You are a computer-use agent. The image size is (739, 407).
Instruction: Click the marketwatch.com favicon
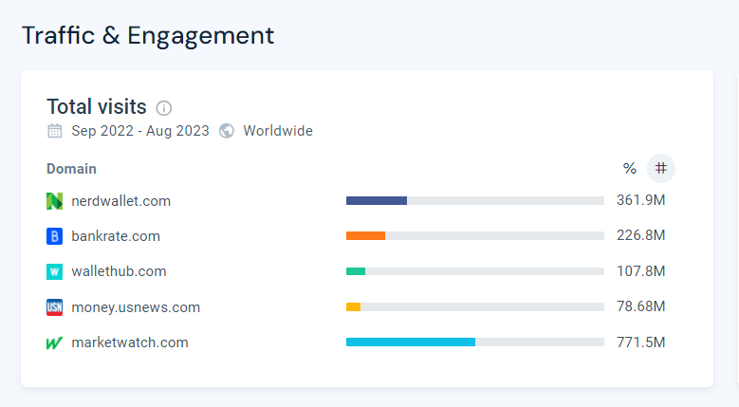55,342
